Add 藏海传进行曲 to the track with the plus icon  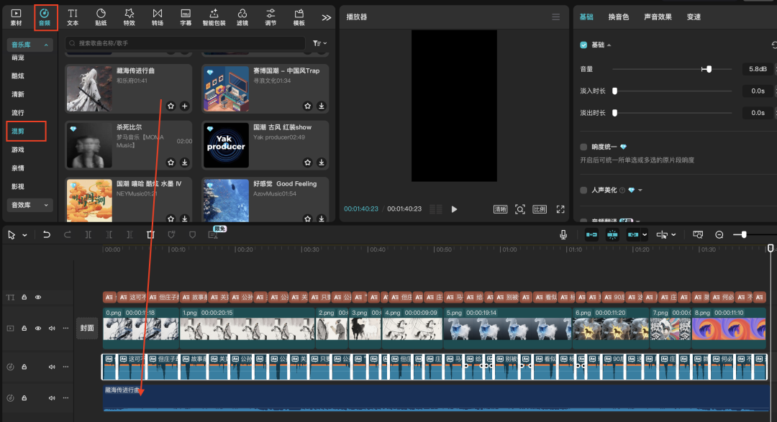pos(184,106)
